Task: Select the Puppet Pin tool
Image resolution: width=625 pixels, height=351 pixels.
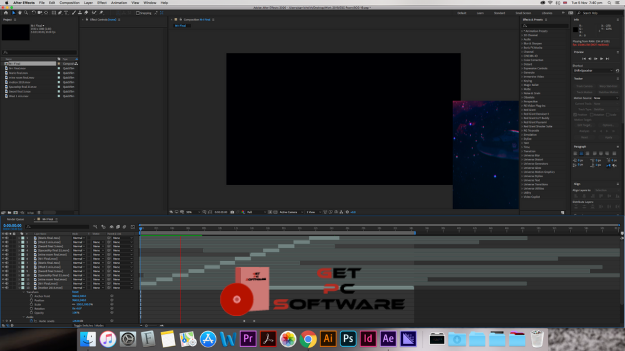Action: pyautogui.click(x=101, y=13)
